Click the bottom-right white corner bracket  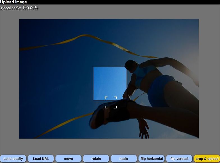point(116,107)
